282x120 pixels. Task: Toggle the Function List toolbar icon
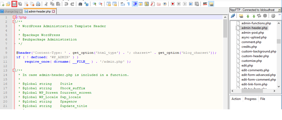pos(153,4)
